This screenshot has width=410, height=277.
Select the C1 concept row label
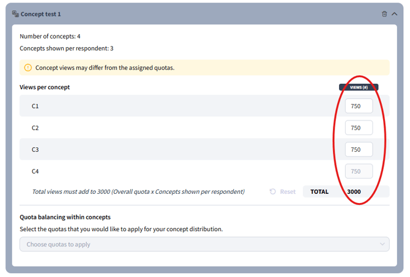tap(35, 106)
